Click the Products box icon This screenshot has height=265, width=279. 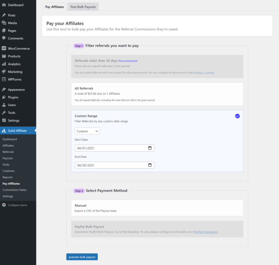(4, 56)
